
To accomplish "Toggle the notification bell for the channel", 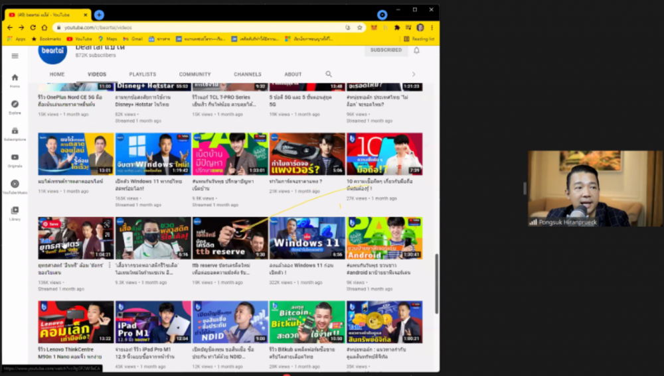I will click(416, 50).
